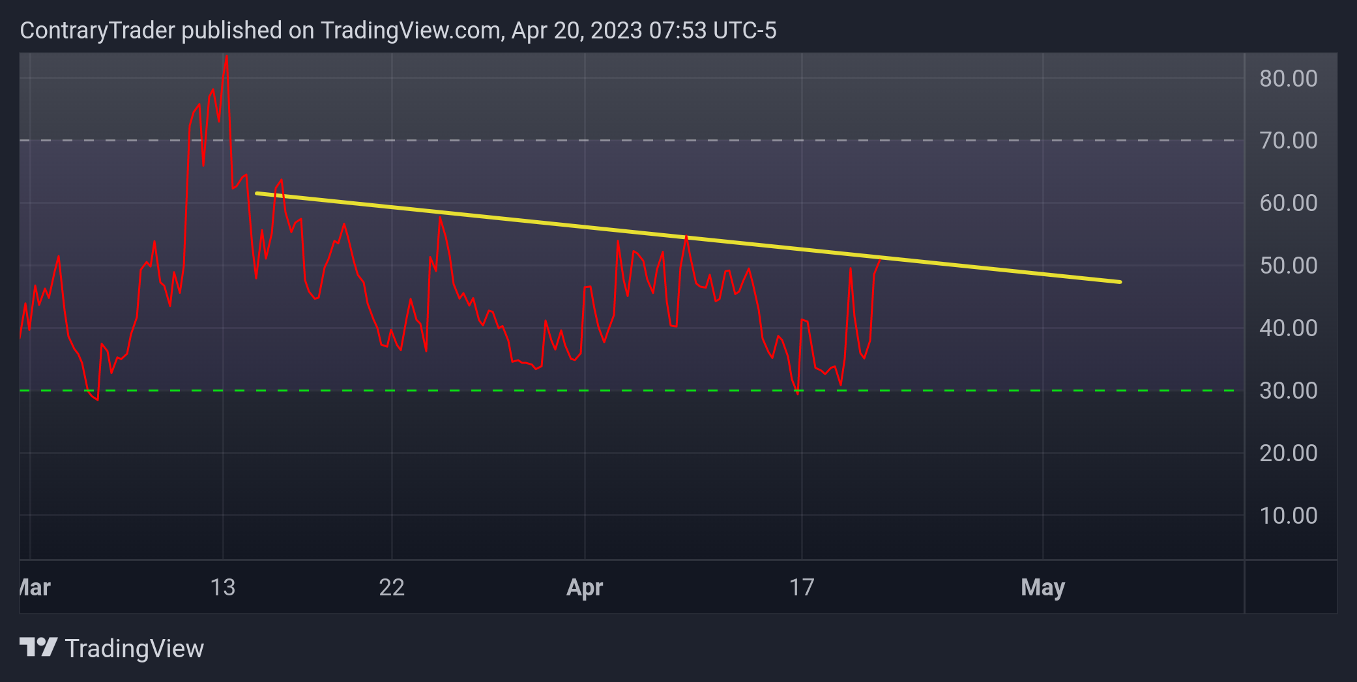Click the partially visible Mar date label
1357x682 pixels.
[x=35, y=588]
